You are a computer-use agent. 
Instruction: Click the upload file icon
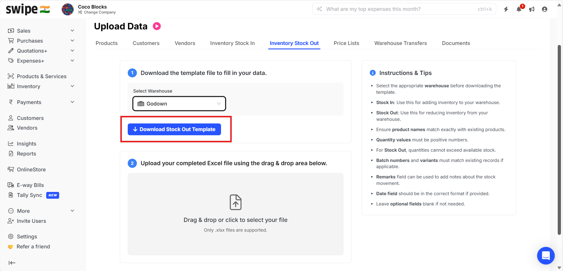(x=235, y=202)
